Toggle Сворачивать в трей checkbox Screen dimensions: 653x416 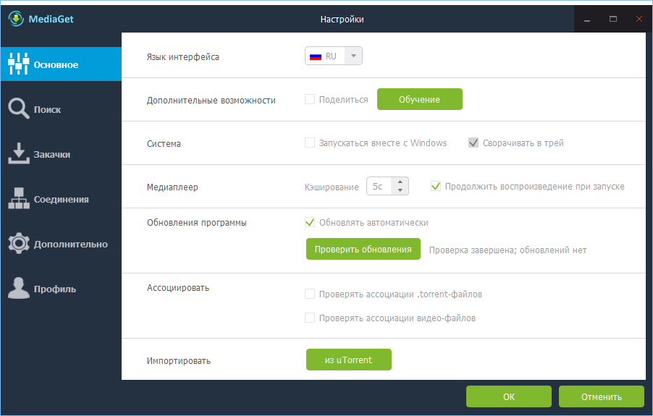473,143
